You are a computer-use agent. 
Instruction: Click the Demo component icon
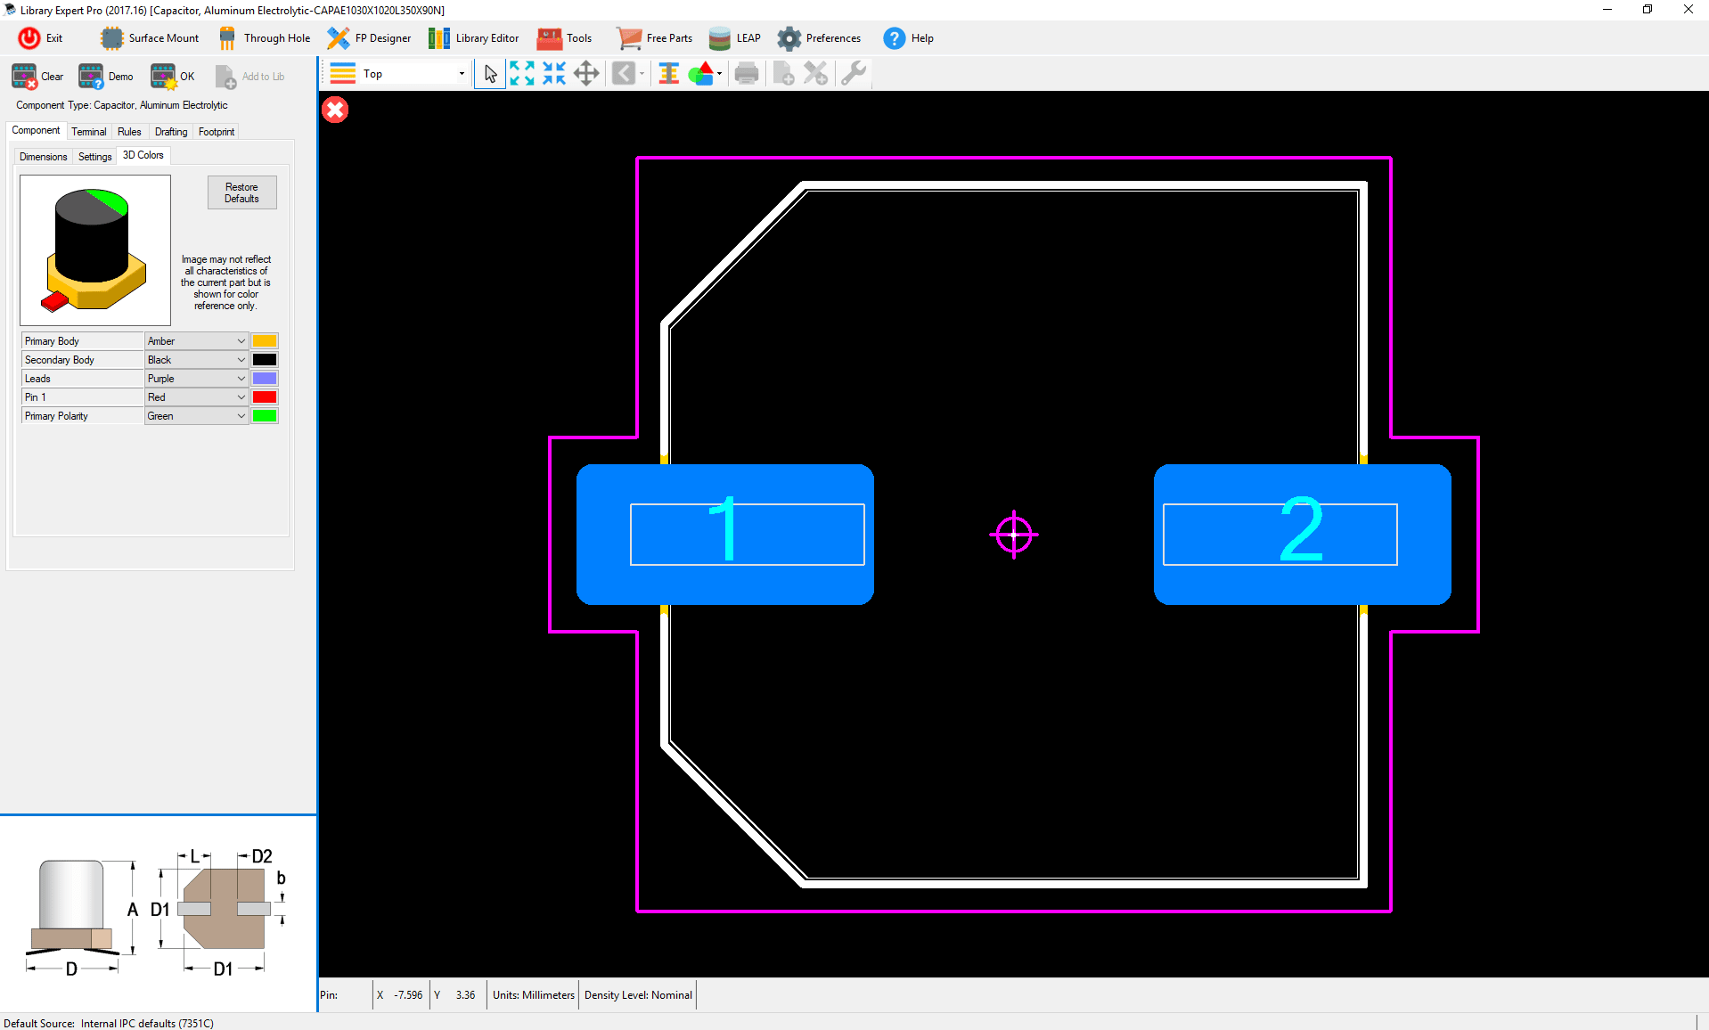click(91, 77)
